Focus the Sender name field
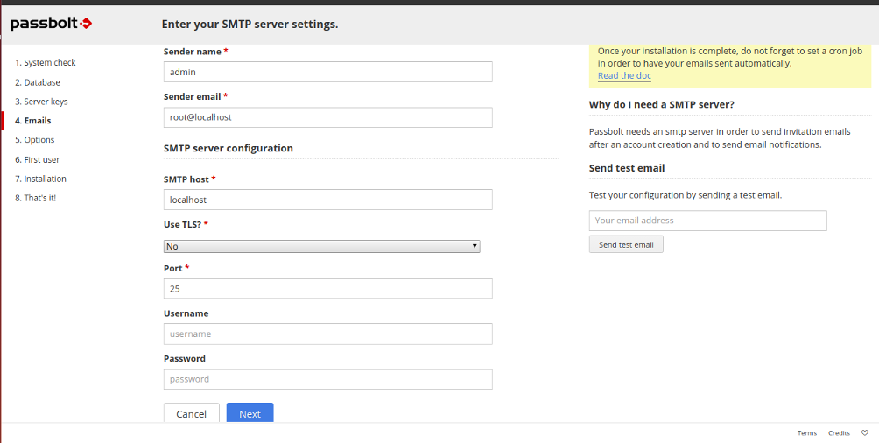Viewport: 879px width, 443px height. pyautogui.click(x=328, y=72)
